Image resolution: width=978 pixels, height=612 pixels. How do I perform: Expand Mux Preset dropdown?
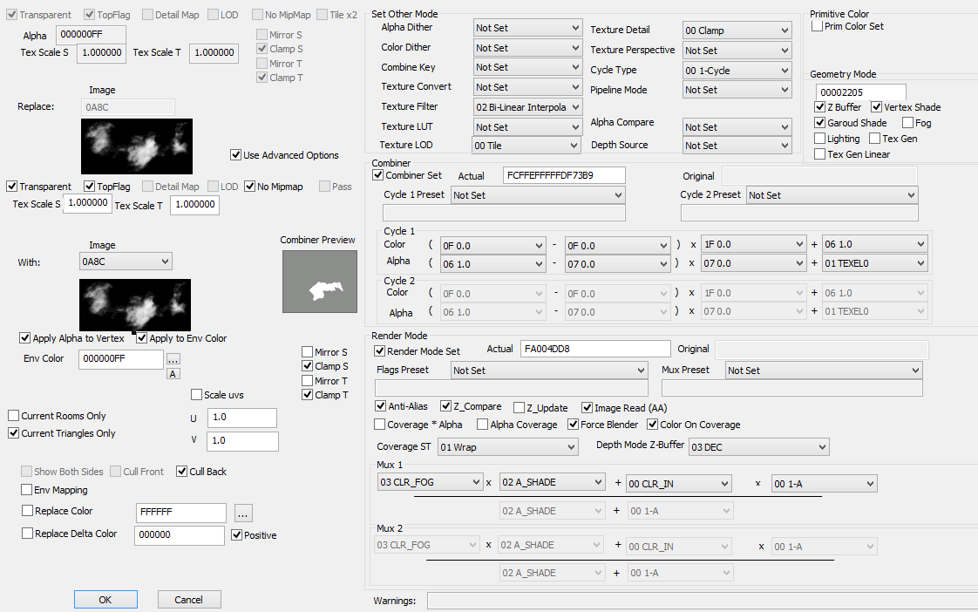(824, 370)
